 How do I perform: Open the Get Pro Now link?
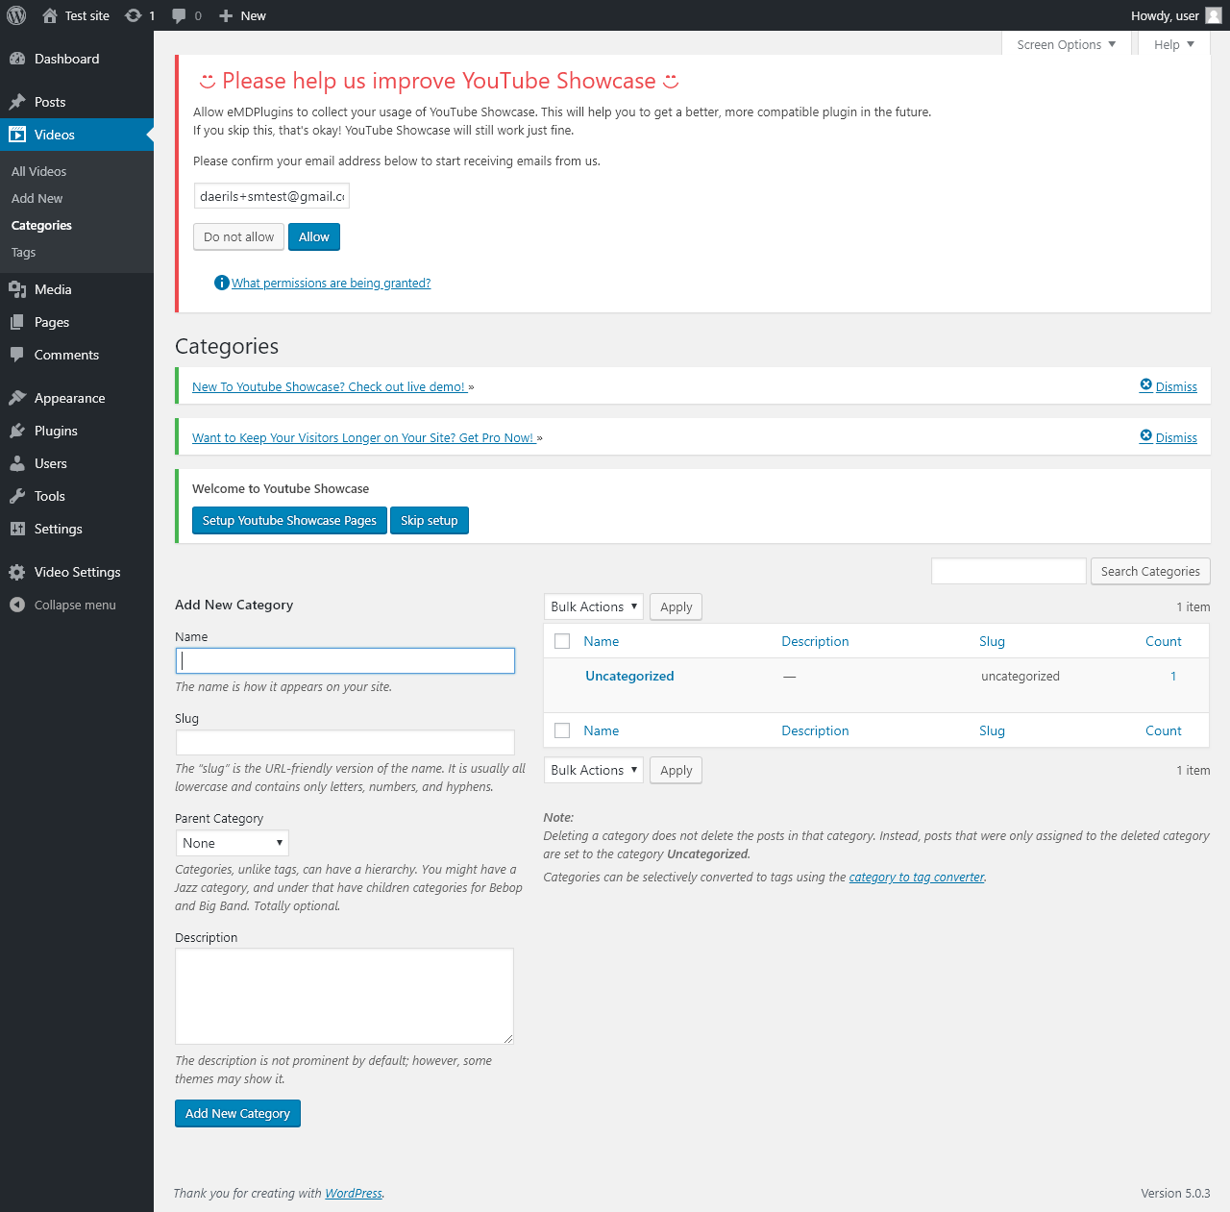click(364, 437)
